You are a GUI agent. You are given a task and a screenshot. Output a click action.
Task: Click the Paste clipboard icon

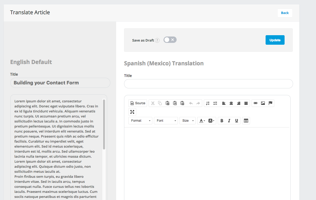click(x=167, y=103)
